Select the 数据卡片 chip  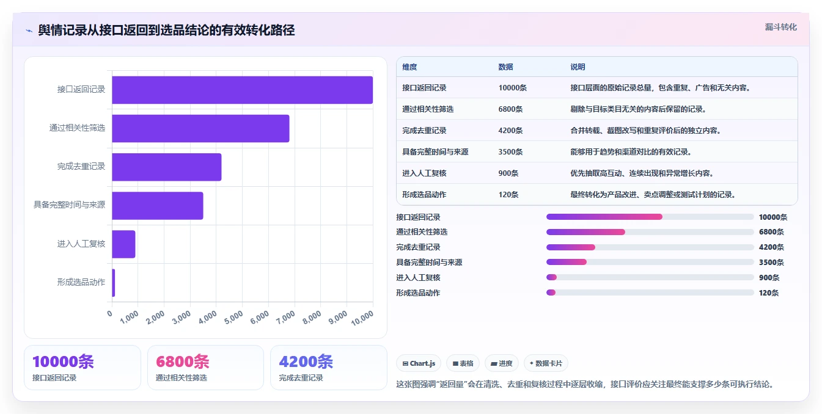(x=546, y=363)
